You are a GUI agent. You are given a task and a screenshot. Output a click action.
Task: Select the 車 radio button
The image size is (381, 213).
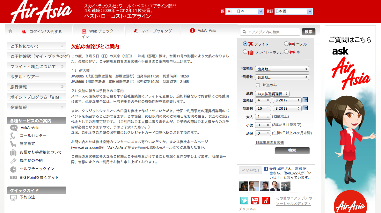pos(286,52)
